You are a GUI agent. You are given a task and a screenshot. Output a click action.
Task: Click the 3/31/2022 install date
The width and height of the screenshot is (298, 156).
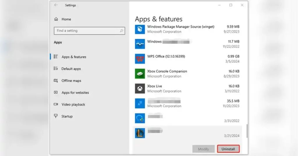click(232, 121)
